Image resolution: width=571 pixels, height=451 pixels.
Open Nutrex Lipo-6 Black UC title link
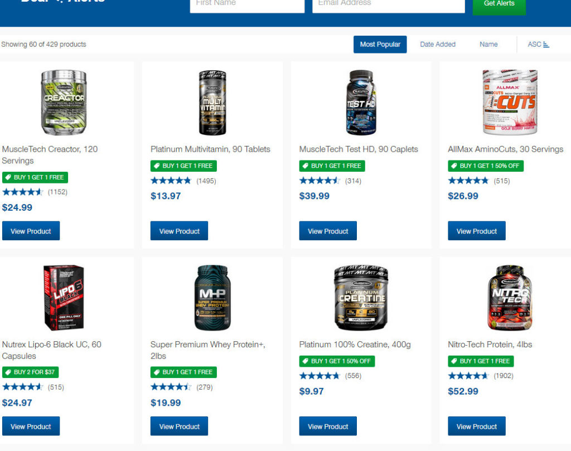[x=51, y=350]
